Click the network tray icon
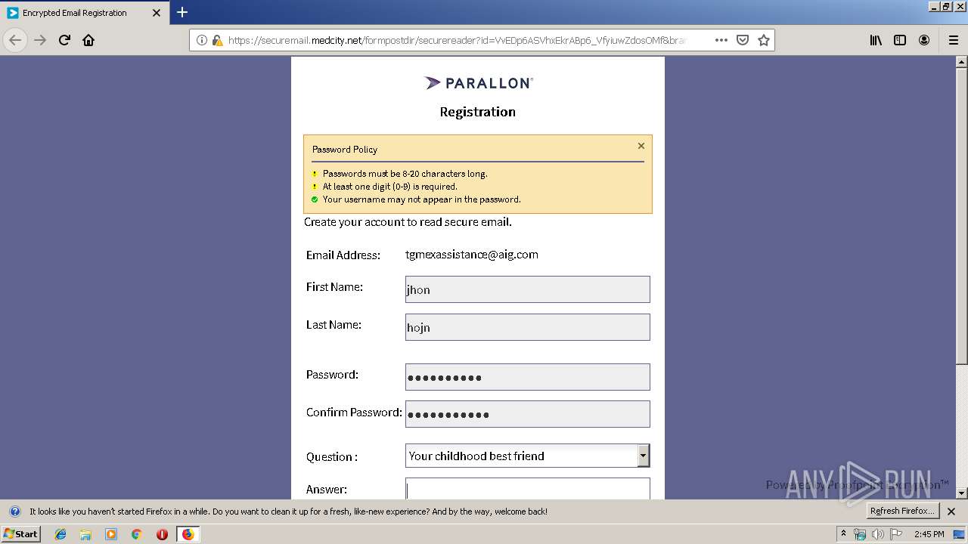 pyautogui.click(x=860, y=534)
